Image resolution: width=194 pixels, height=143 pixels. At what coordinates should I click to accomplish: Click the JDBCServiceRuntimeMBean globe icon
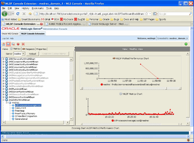click(7, 59)
